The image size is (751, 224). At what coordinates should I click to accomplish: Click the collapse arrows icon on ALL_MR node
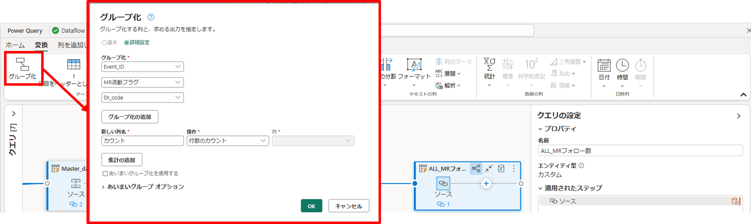point(489,169)
